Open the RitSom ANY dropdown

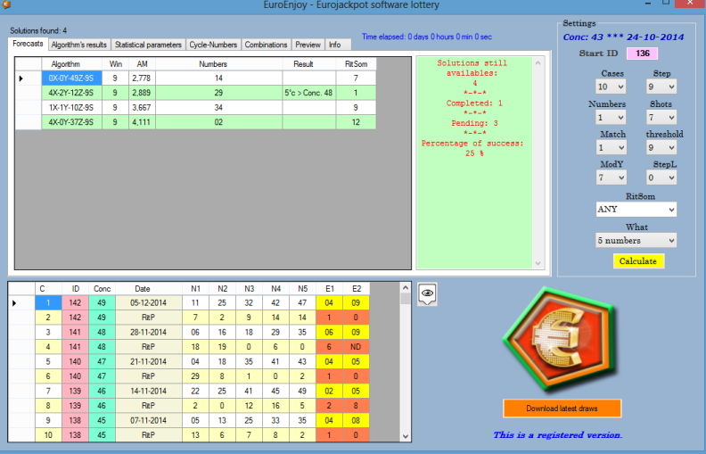[636, 209]
